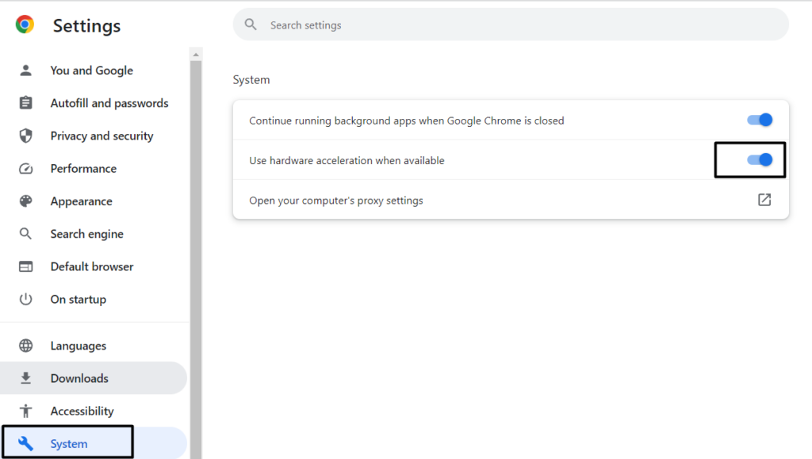Click the magnifier icon in the search bar
Screen dimensions: 812x459
tap(251, 25)
